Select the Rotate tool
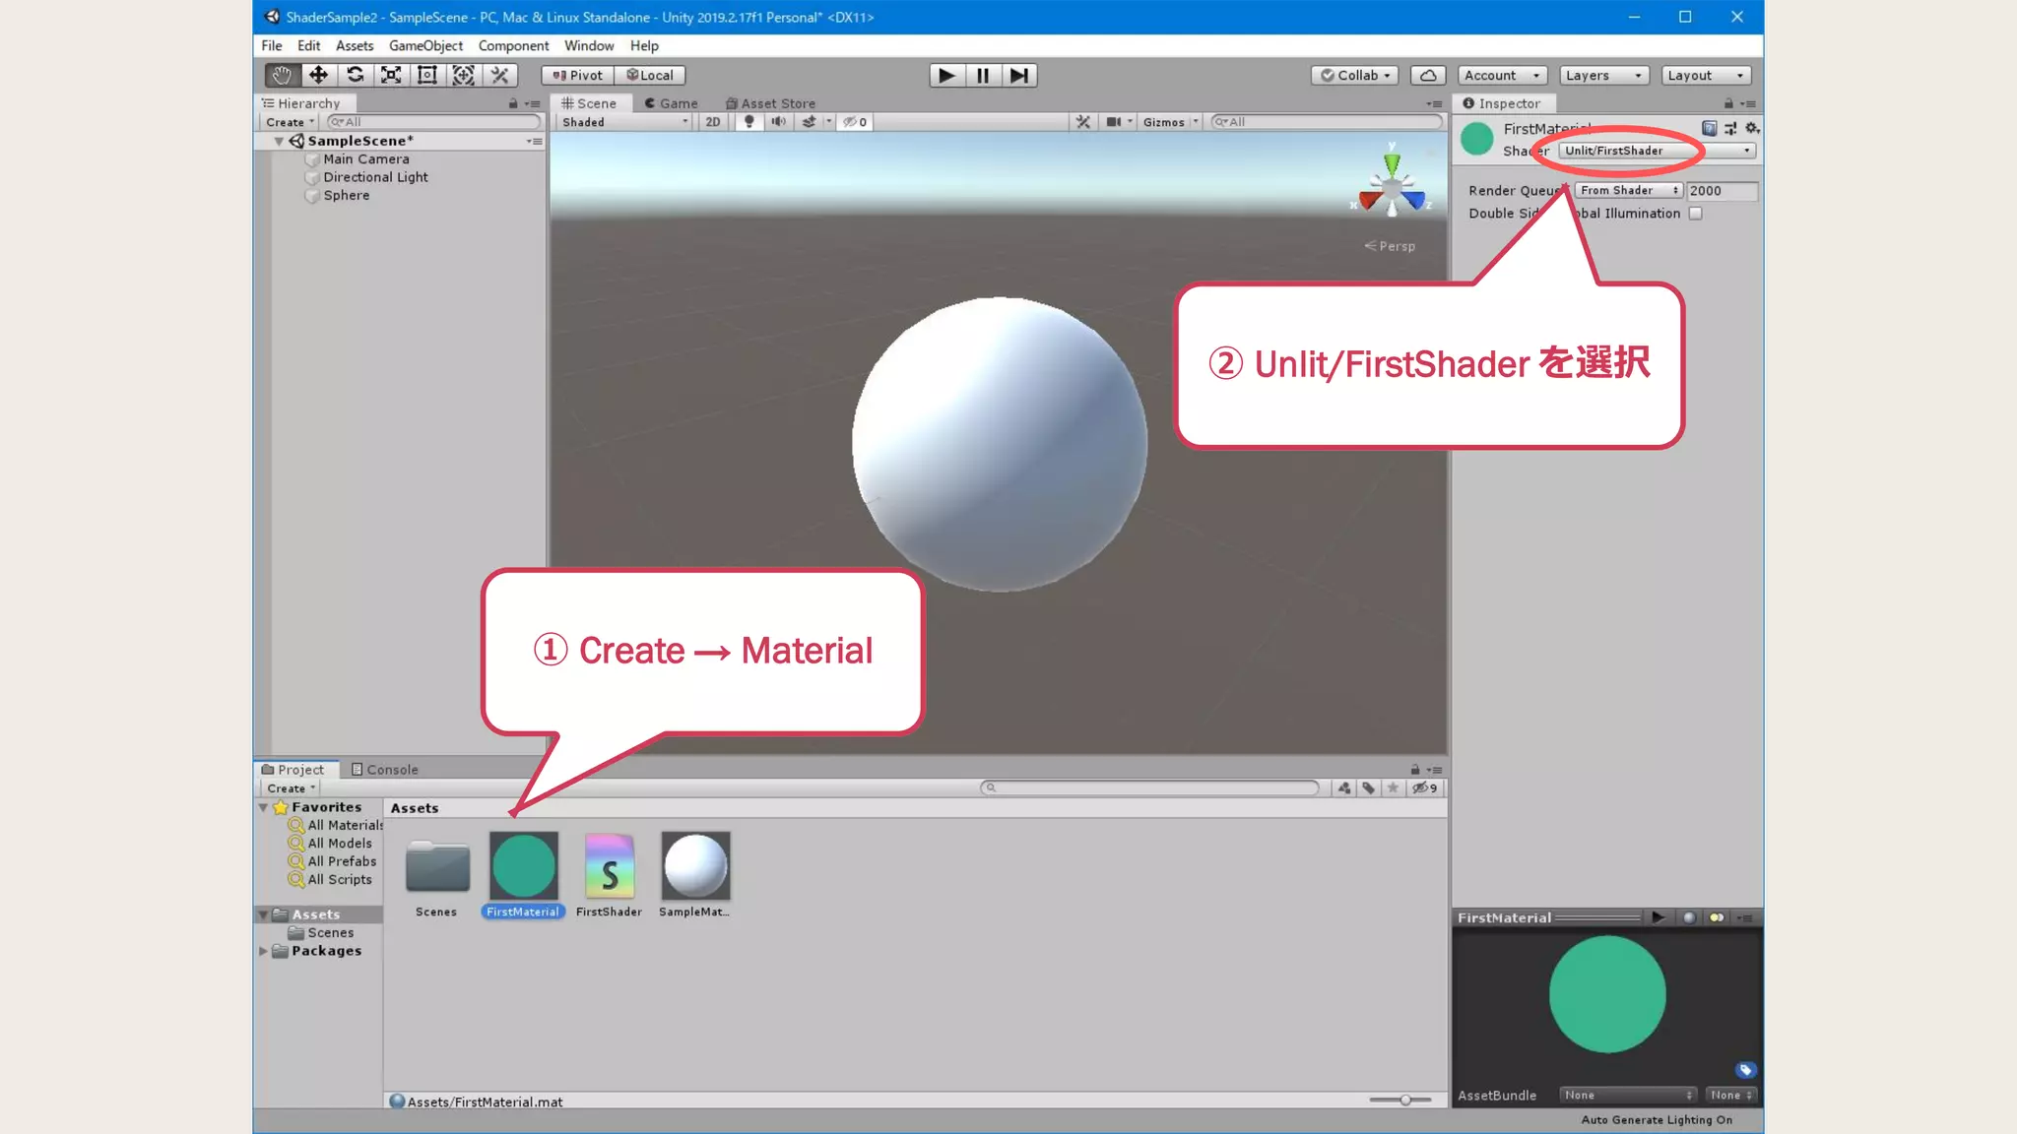The height and width of the screenshot is (1134, 2017). (x=355, y=75)
